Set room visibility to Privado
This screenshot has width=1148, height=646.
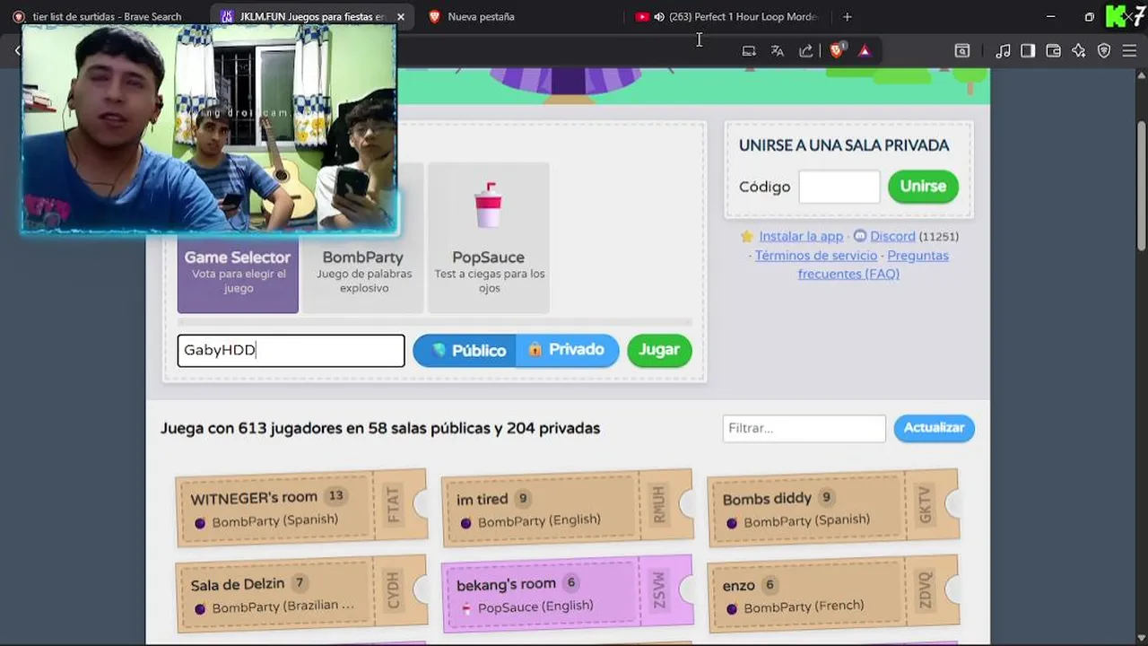pos(567,350)
